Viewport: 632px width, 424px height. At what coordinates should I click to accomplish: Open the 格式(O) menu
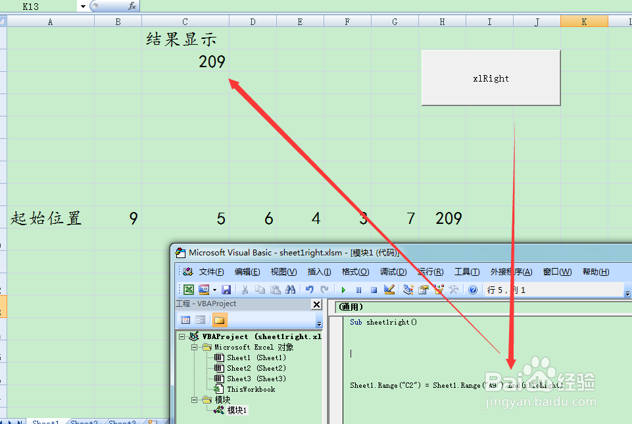pos(356,272)
